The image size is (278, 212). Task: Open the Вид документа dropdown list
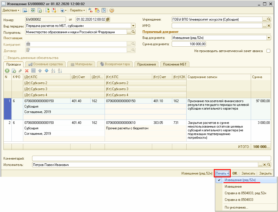pos(269,38)
